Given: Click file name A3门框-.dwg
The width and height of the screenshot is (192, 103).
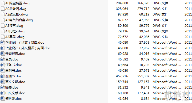Looking at the screenshot, I should coord(15,31).
